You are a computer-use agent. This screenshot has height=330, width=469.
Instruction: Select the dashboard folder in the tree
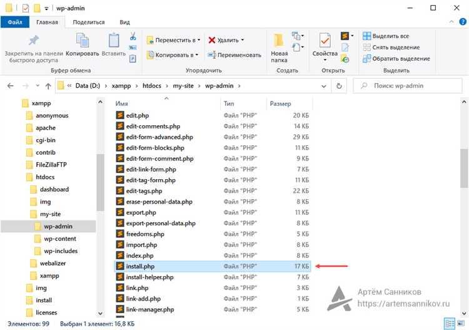[54, 189]
